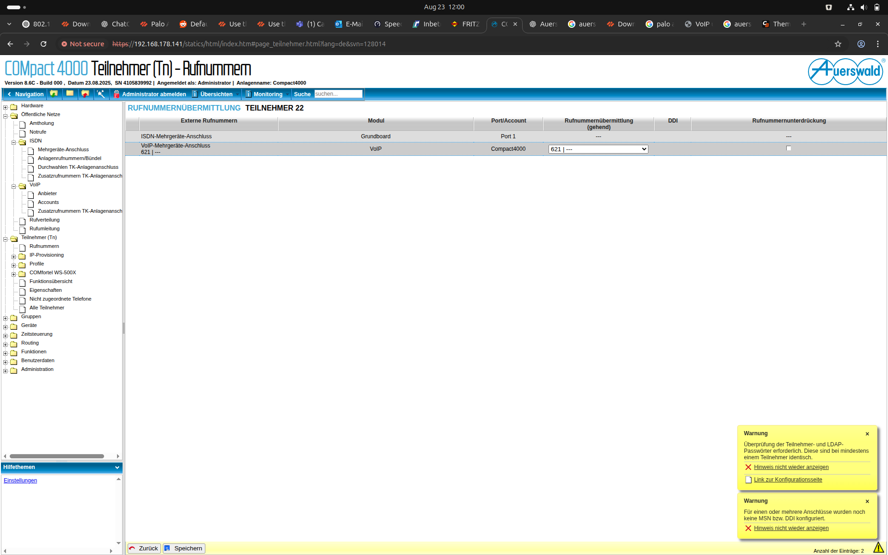888x555 pixels.
Task: Open the 621 Rufnummernübermittlung dropdown
Action: (598, 149)
